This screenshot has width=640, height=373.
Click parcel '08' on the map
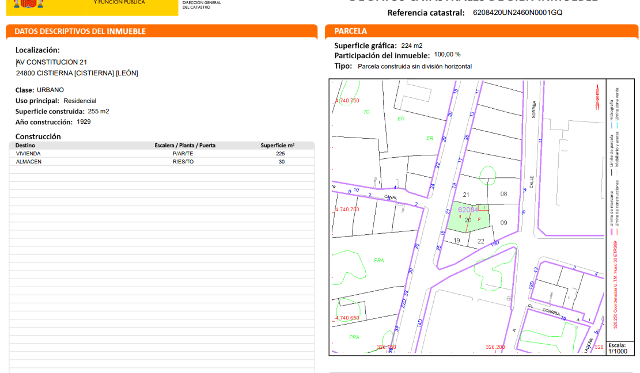(503, 194)
